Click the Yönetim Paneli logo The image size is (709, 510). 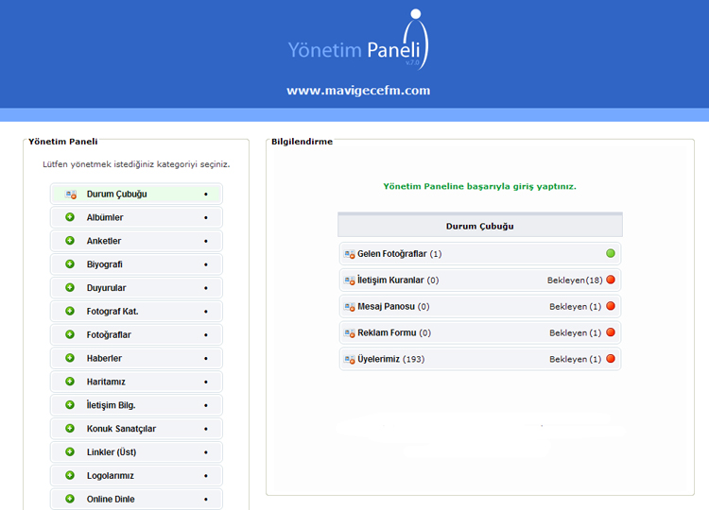(358, 42)
